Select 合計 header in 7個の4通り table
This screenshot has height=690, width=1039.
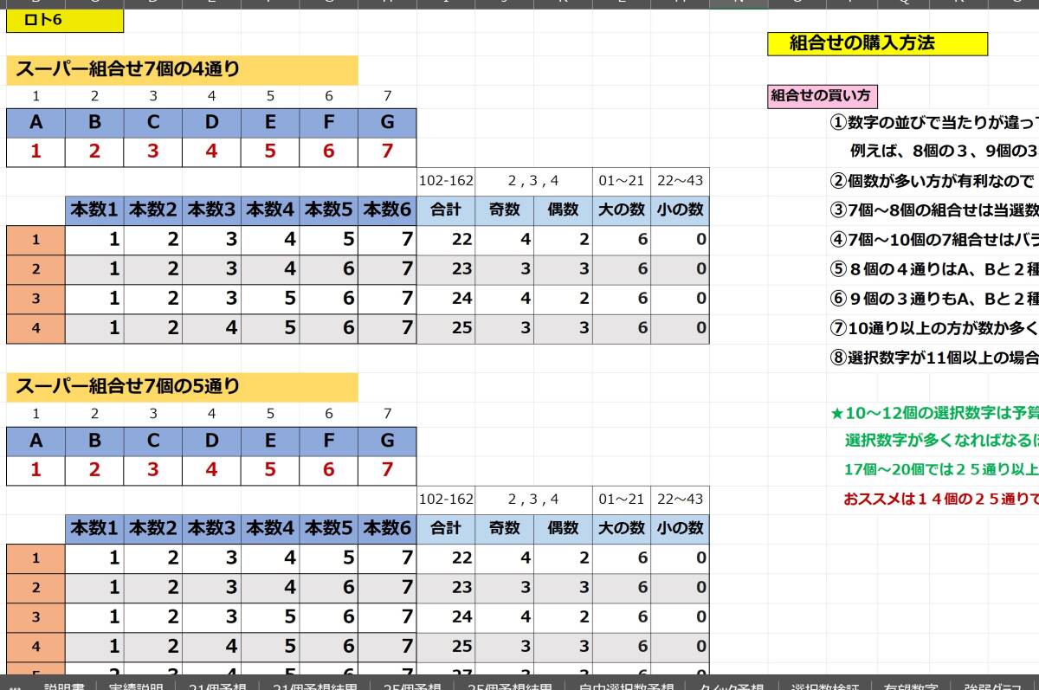click(446, 210)
